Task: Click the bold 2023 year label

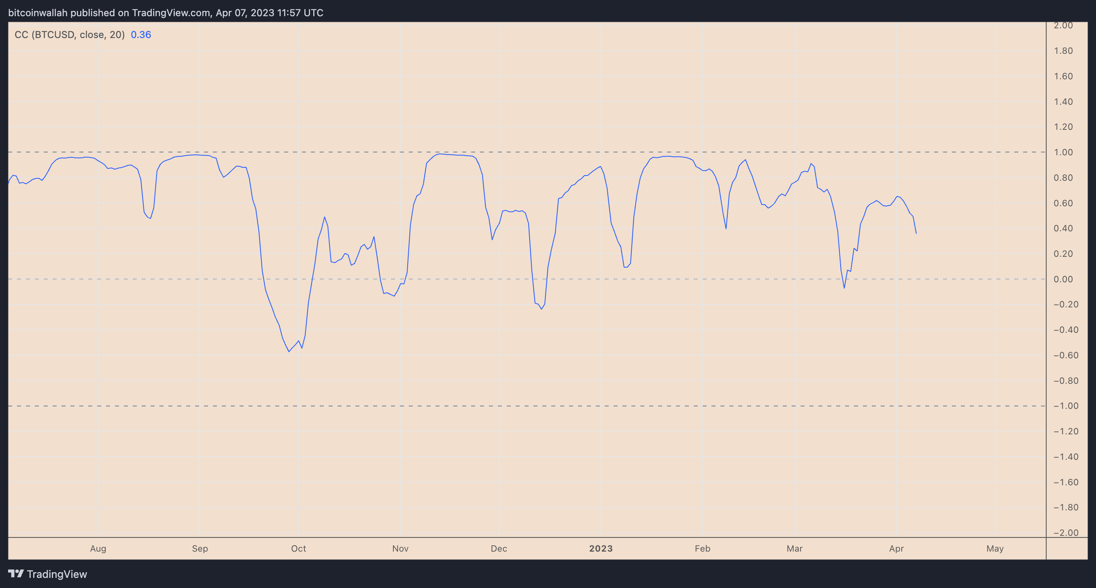Action: coord(601,548)
